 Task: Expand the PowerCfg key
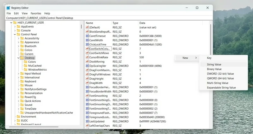point(18,97)
